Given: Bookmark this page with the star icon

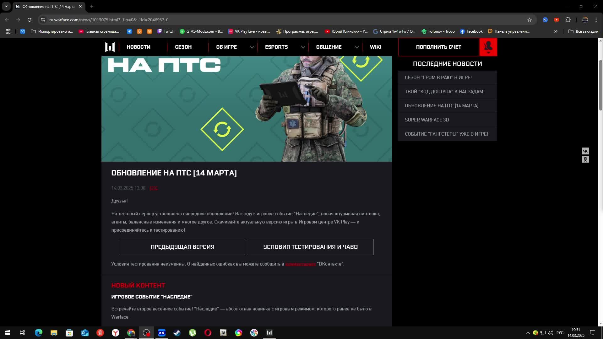Looking at the screenshot, I should 530,20.
